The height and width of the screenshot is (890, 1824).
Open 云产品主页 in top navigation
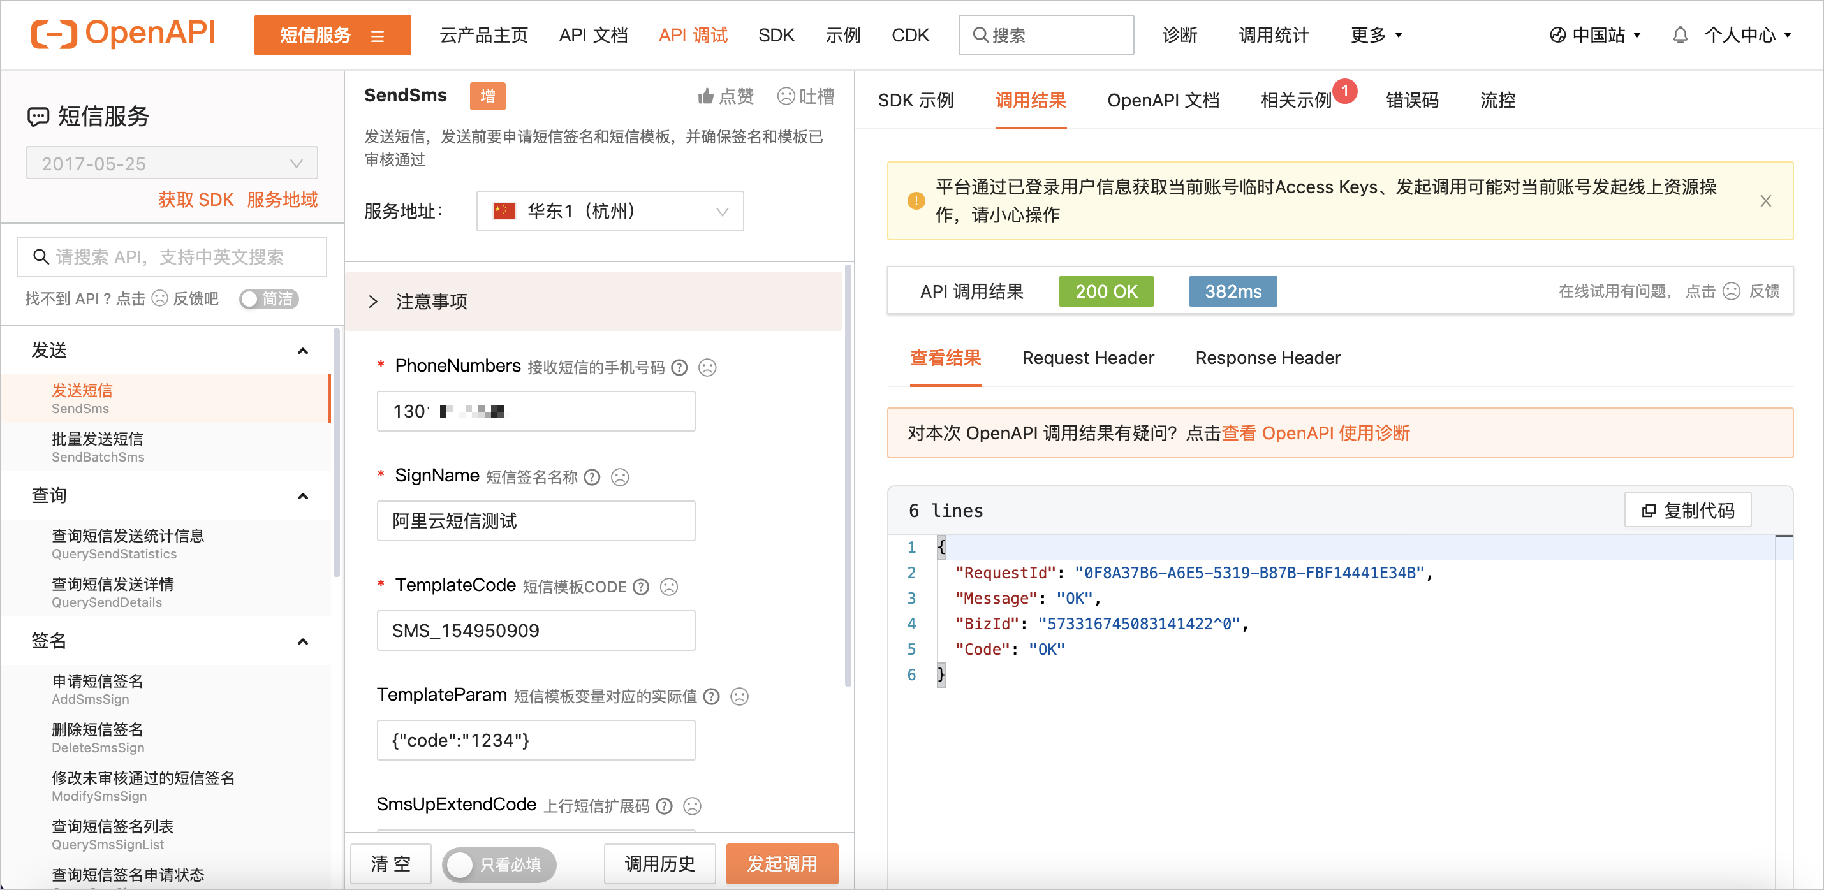click(x=483, y=36)
